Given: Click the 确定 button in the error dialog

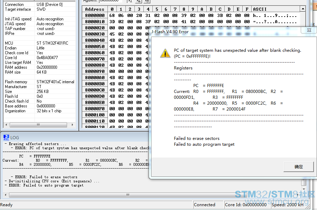Looking at the screenshot, I should pos(298,167).
